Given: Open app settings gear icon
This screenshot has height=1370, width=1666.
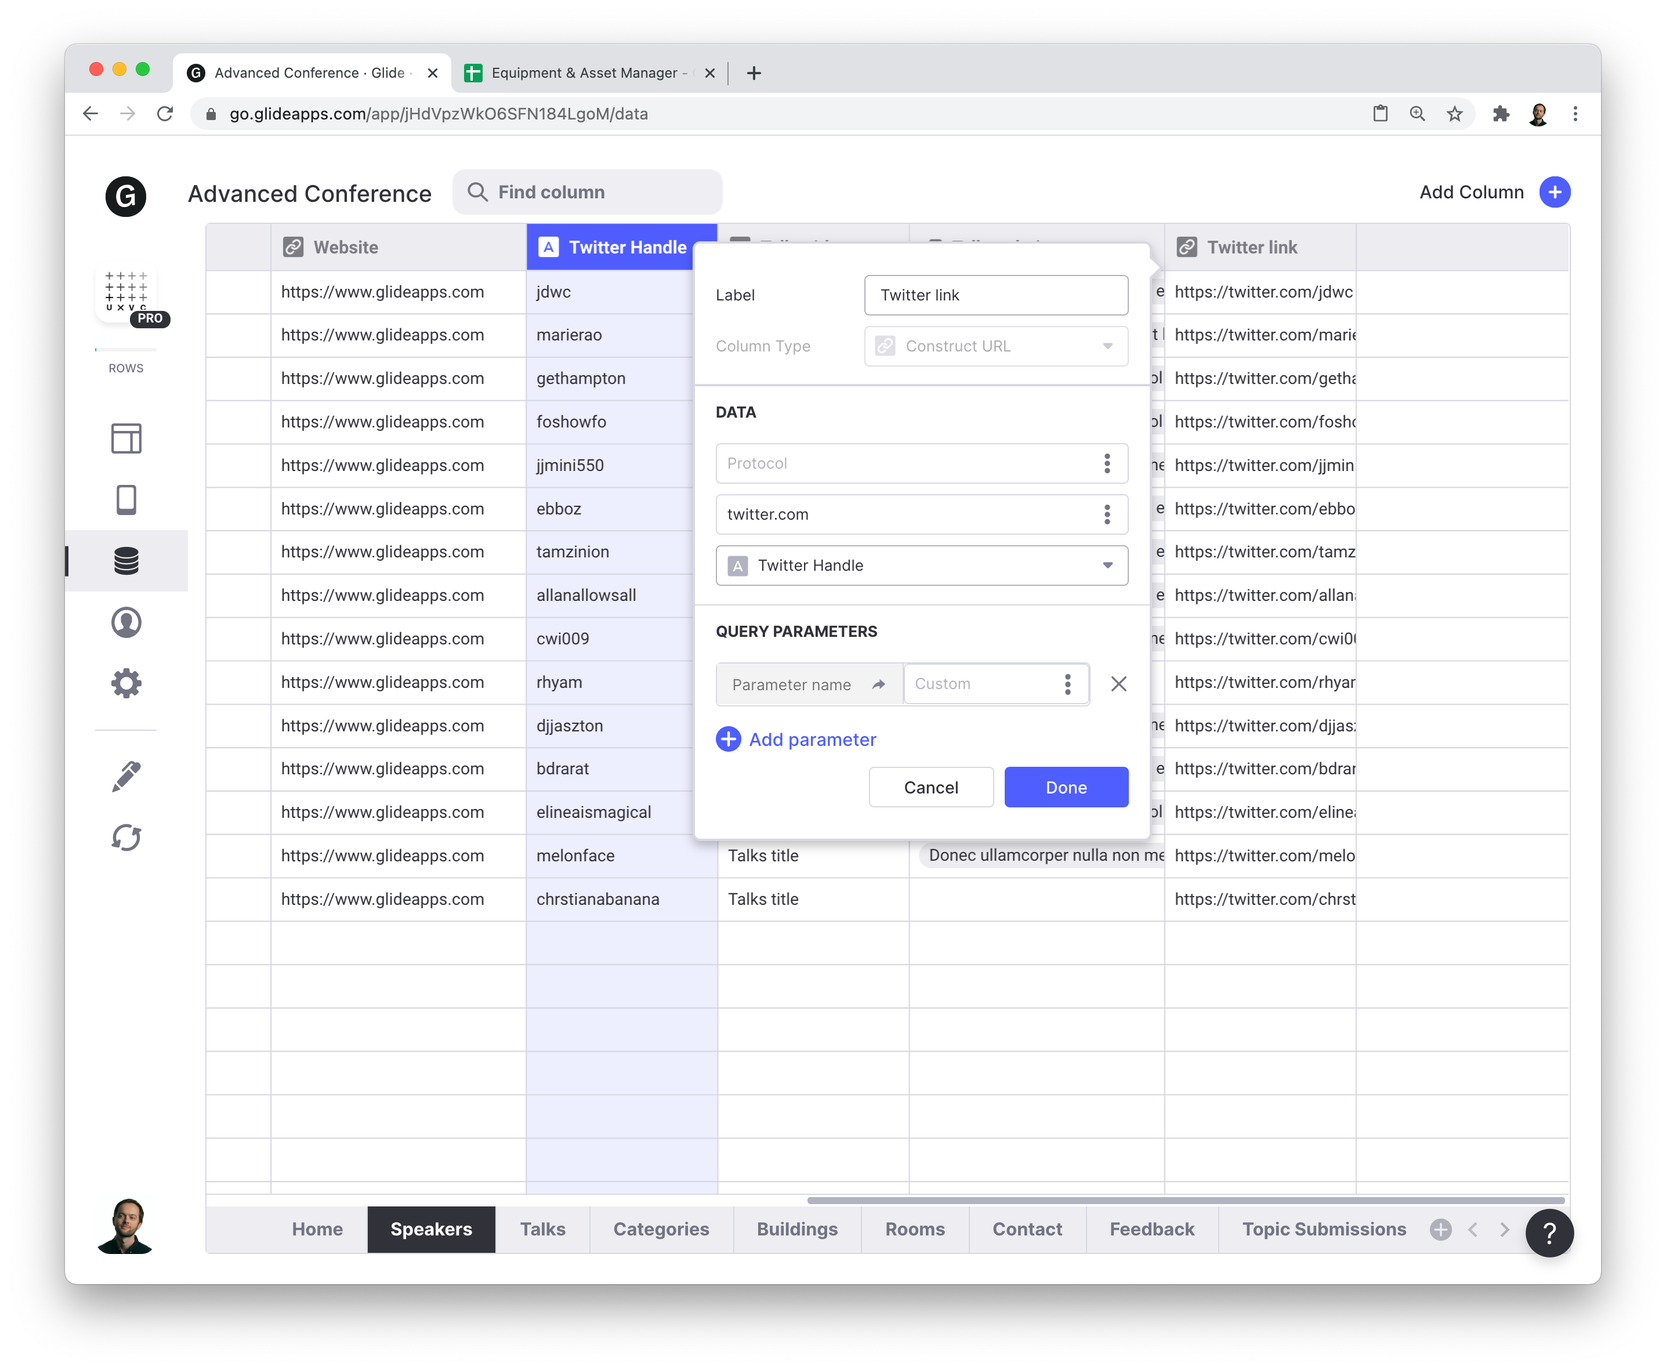Looking at the screenshot, I should coord(126,683).
